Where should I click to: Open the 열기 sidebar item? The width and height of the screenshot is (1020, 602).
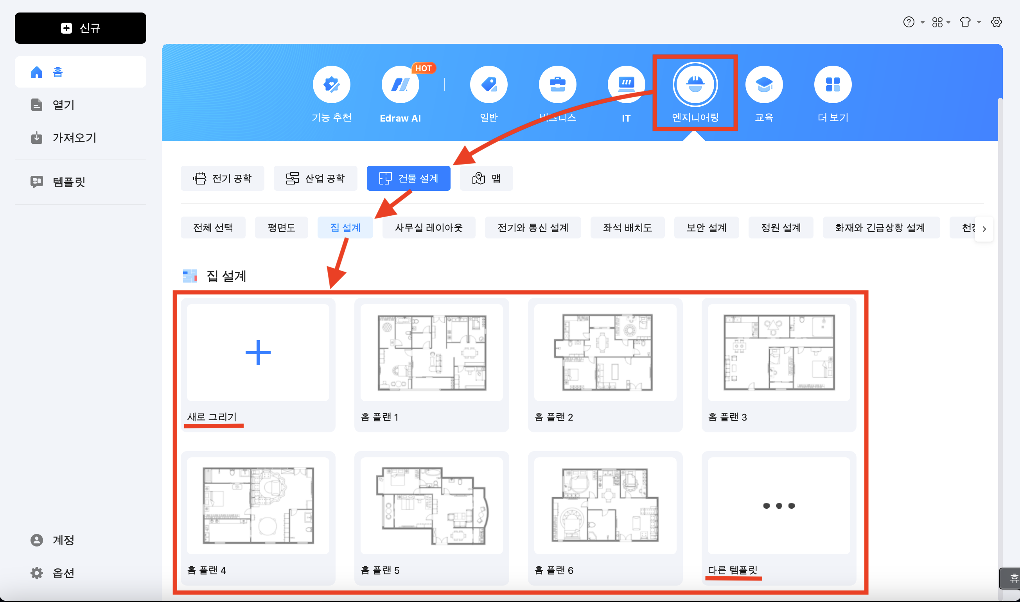click(x=80, y=105)
